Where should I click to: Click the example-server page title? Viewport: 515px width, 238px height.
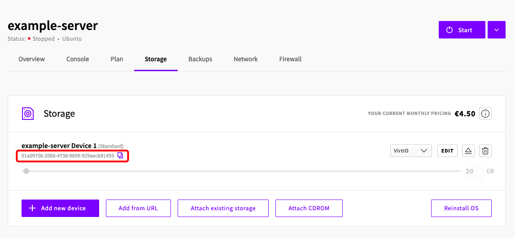[52, 25]
